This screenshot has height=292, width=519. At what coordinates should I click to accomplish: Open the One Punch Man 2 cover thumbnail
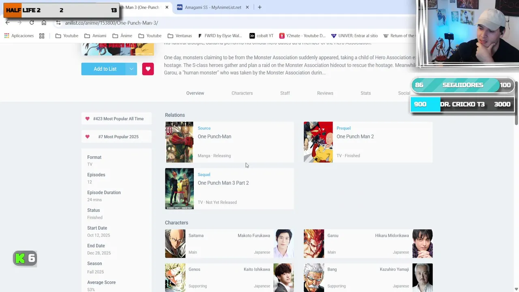click(318, 142)
